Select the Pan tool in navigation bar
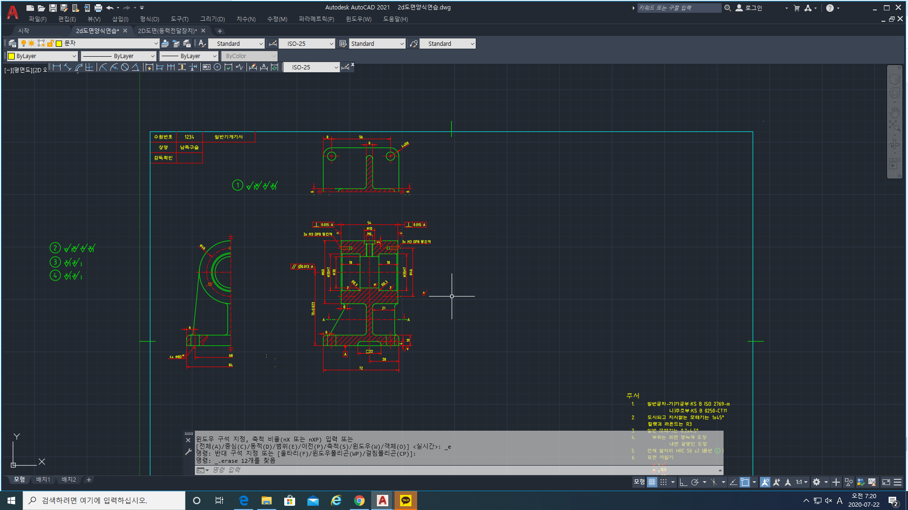The height and width of the screenshot is (510, 908). click(894, 112)
